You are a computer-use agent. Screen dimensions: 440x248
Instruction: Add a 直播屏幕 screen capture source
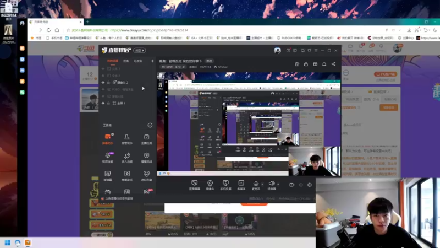coord(195,185)
